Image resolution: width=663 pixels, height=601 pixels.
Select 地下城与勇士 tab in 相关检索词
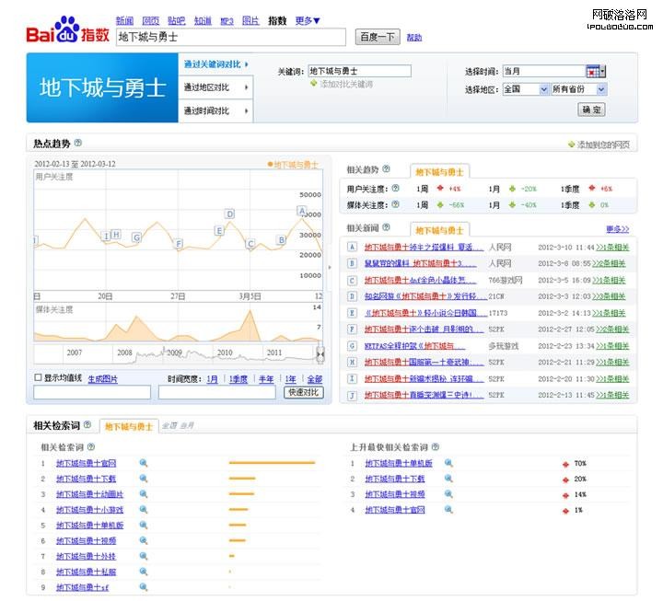click(x=129, y=426)
